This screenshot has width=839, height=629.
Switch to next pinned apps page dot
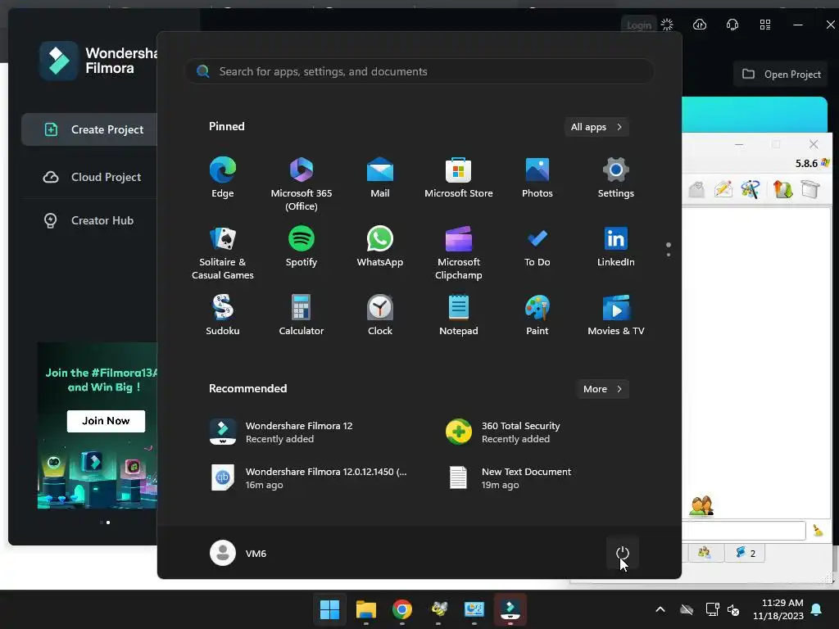pyautogui.click(x=669, y=255)
